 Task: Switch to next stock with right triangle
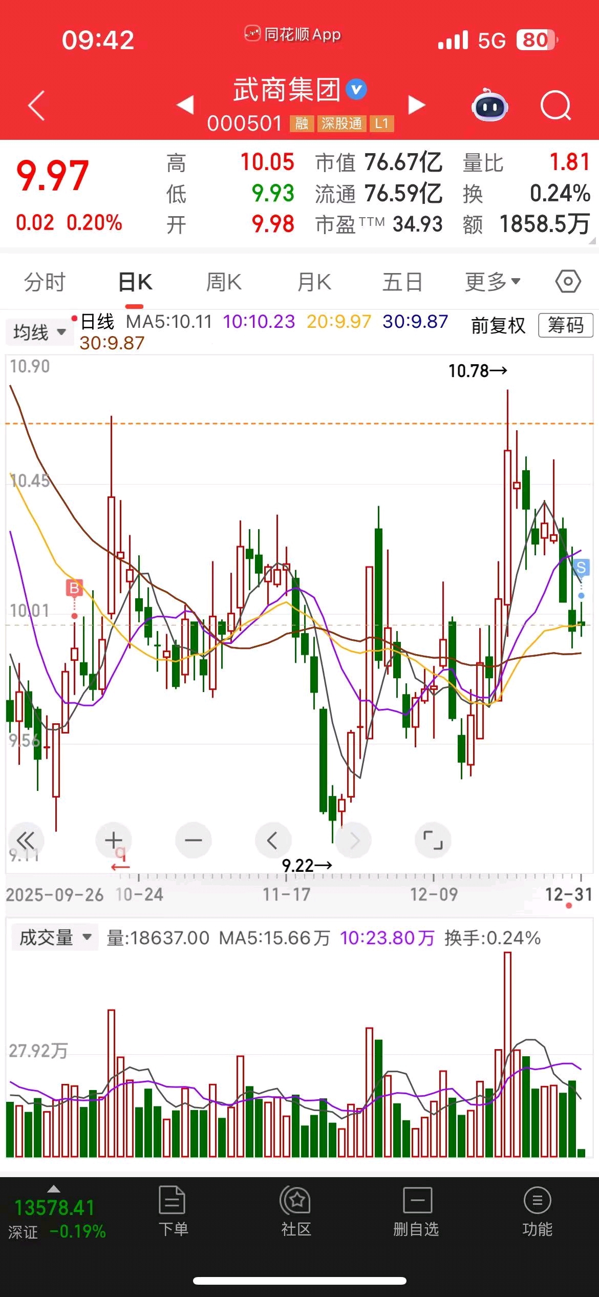417,105
